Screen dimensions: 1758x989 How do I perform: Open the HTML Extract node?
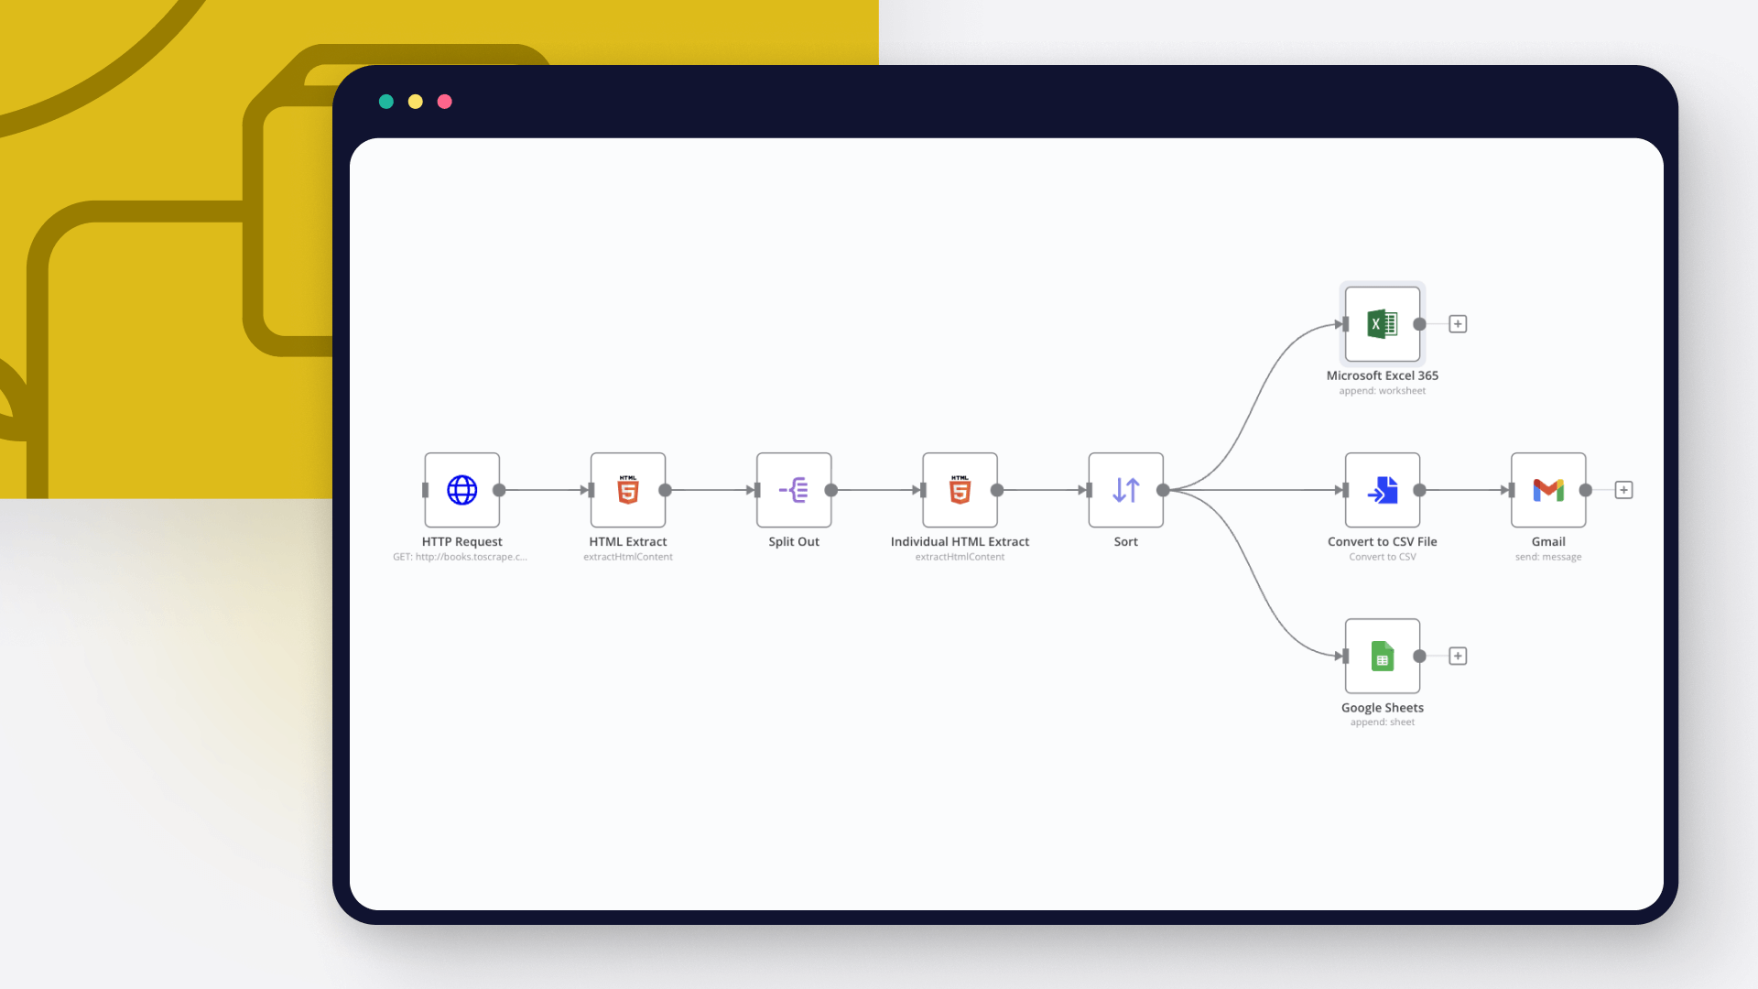[628, 490]
